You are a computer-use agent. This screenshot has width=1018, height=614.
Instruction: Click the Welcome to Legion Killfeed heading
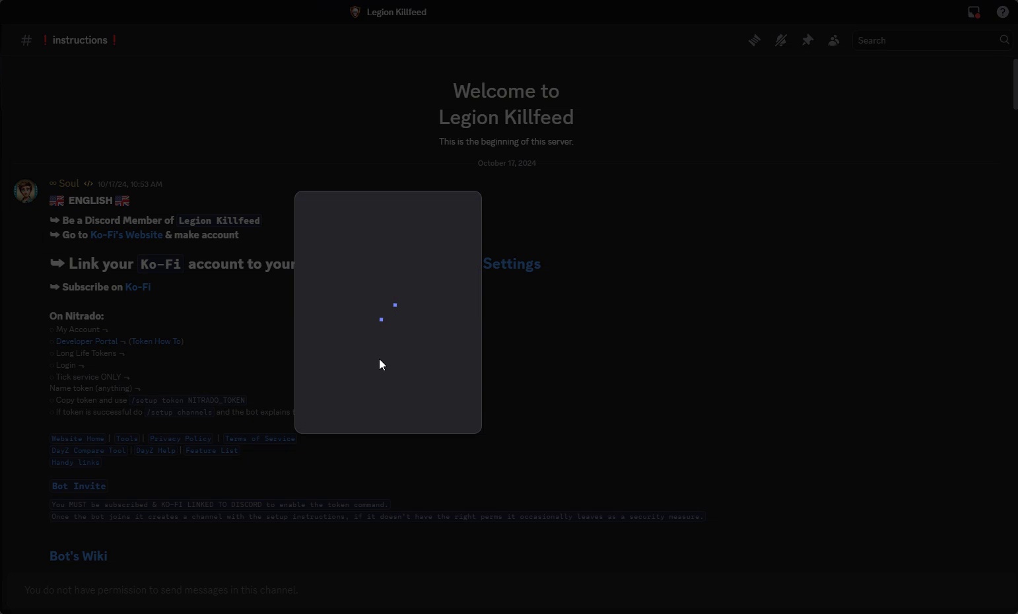[x=506, y=104]
